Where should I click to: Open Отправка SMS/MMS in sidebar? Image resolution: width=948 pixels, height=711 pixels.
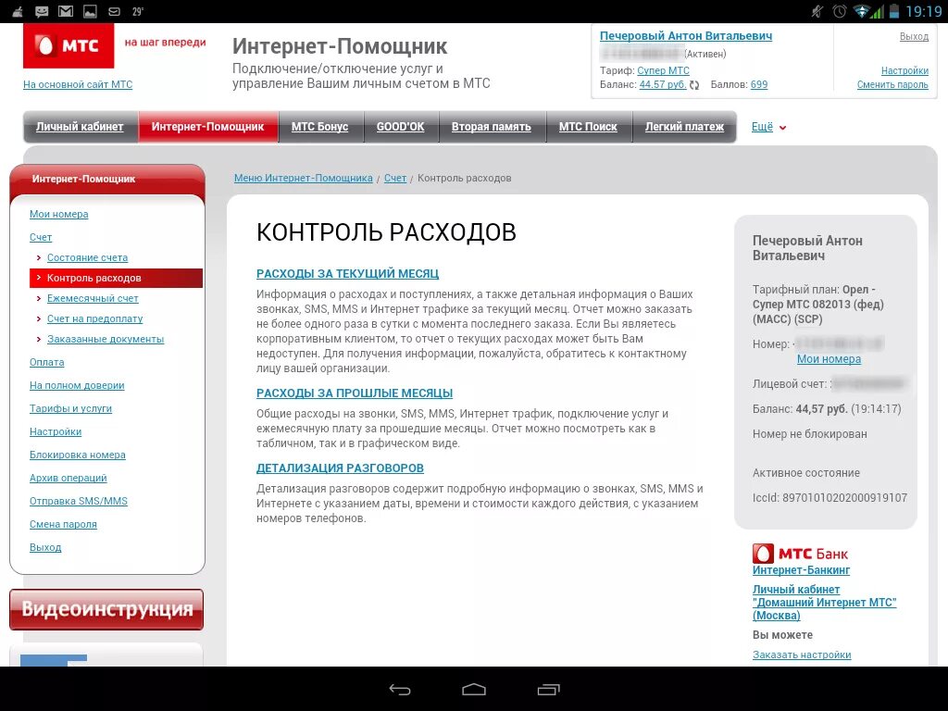[x=79, y=501]
